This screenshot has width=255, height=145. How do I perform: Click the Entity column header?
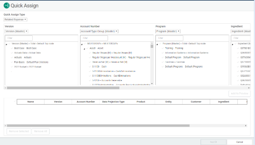point(168,102)
